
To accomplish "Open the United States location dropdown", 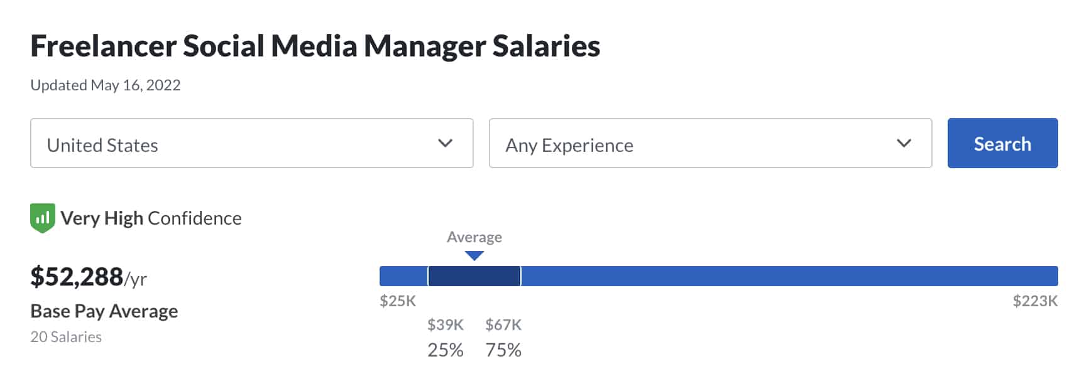I will coord(251,144).
